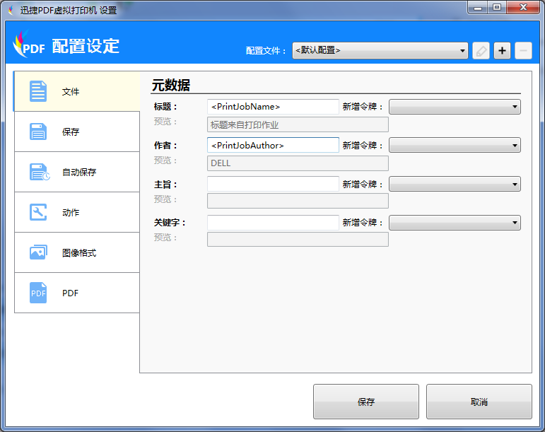Open the 配置文件 default profile dropdown
The image size is (545, 432).
coord(380,51)
